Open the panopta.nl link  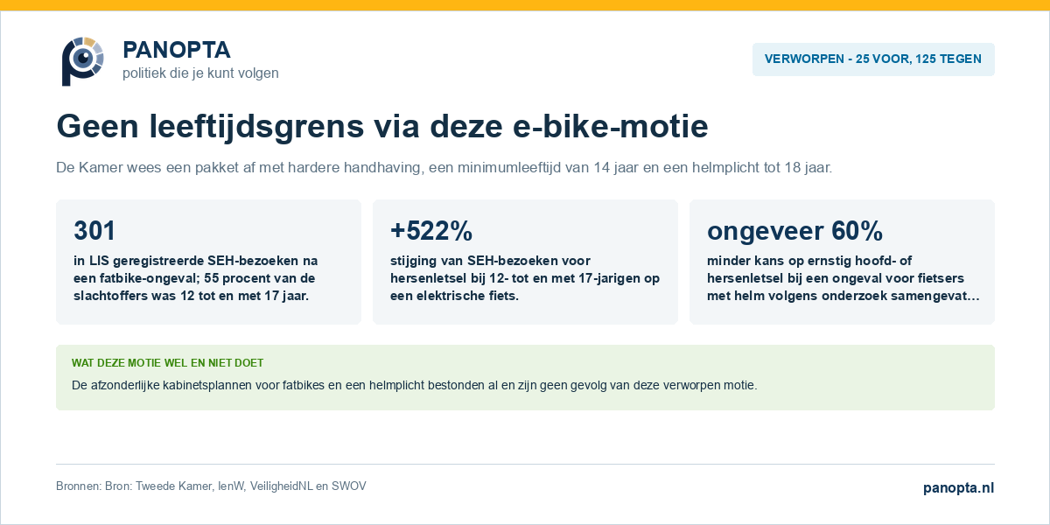(x=959, y=488)
